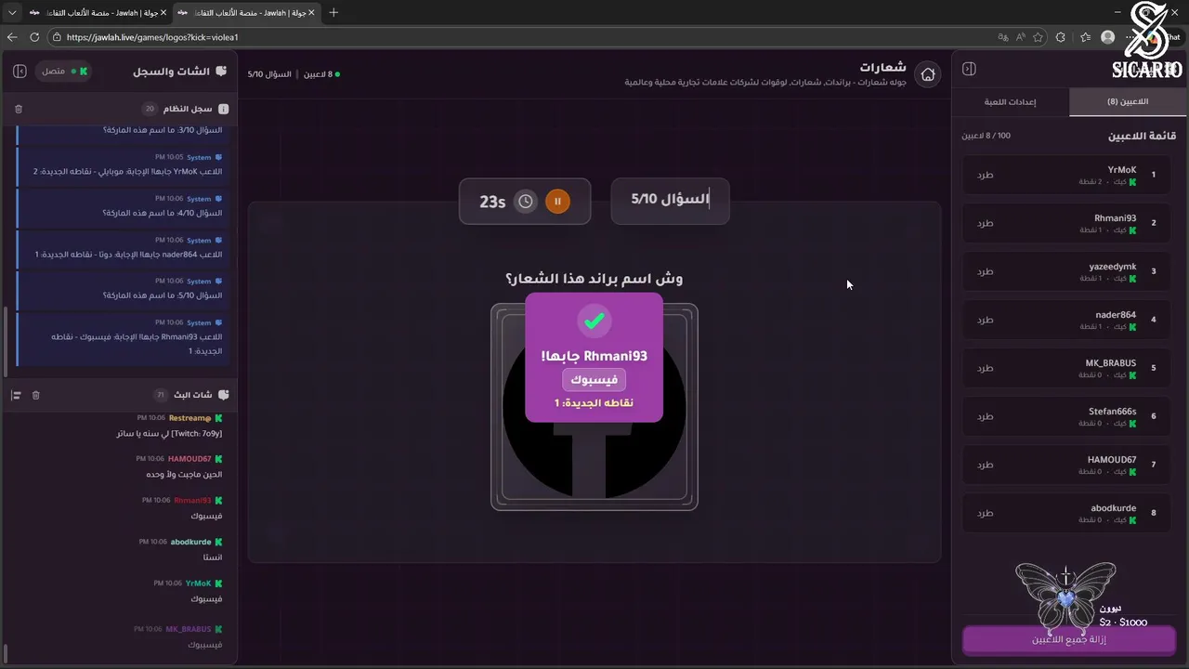The image size is (1189, 669).
Task: Switch to إعدادات اللعبة tab
Action: [1011, 101]
